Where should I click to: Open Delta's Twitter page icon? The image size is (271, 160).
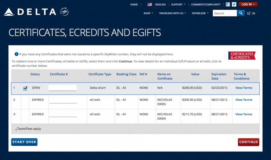pyautogui.click(x=234, y=4)
